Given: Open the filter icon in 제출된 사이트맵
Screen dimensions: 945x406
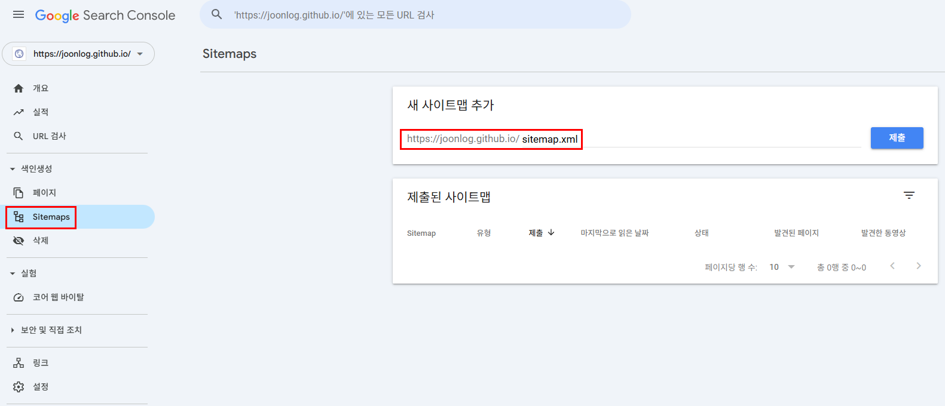Looking at the screenshot, I should click(x=909, y=195).
